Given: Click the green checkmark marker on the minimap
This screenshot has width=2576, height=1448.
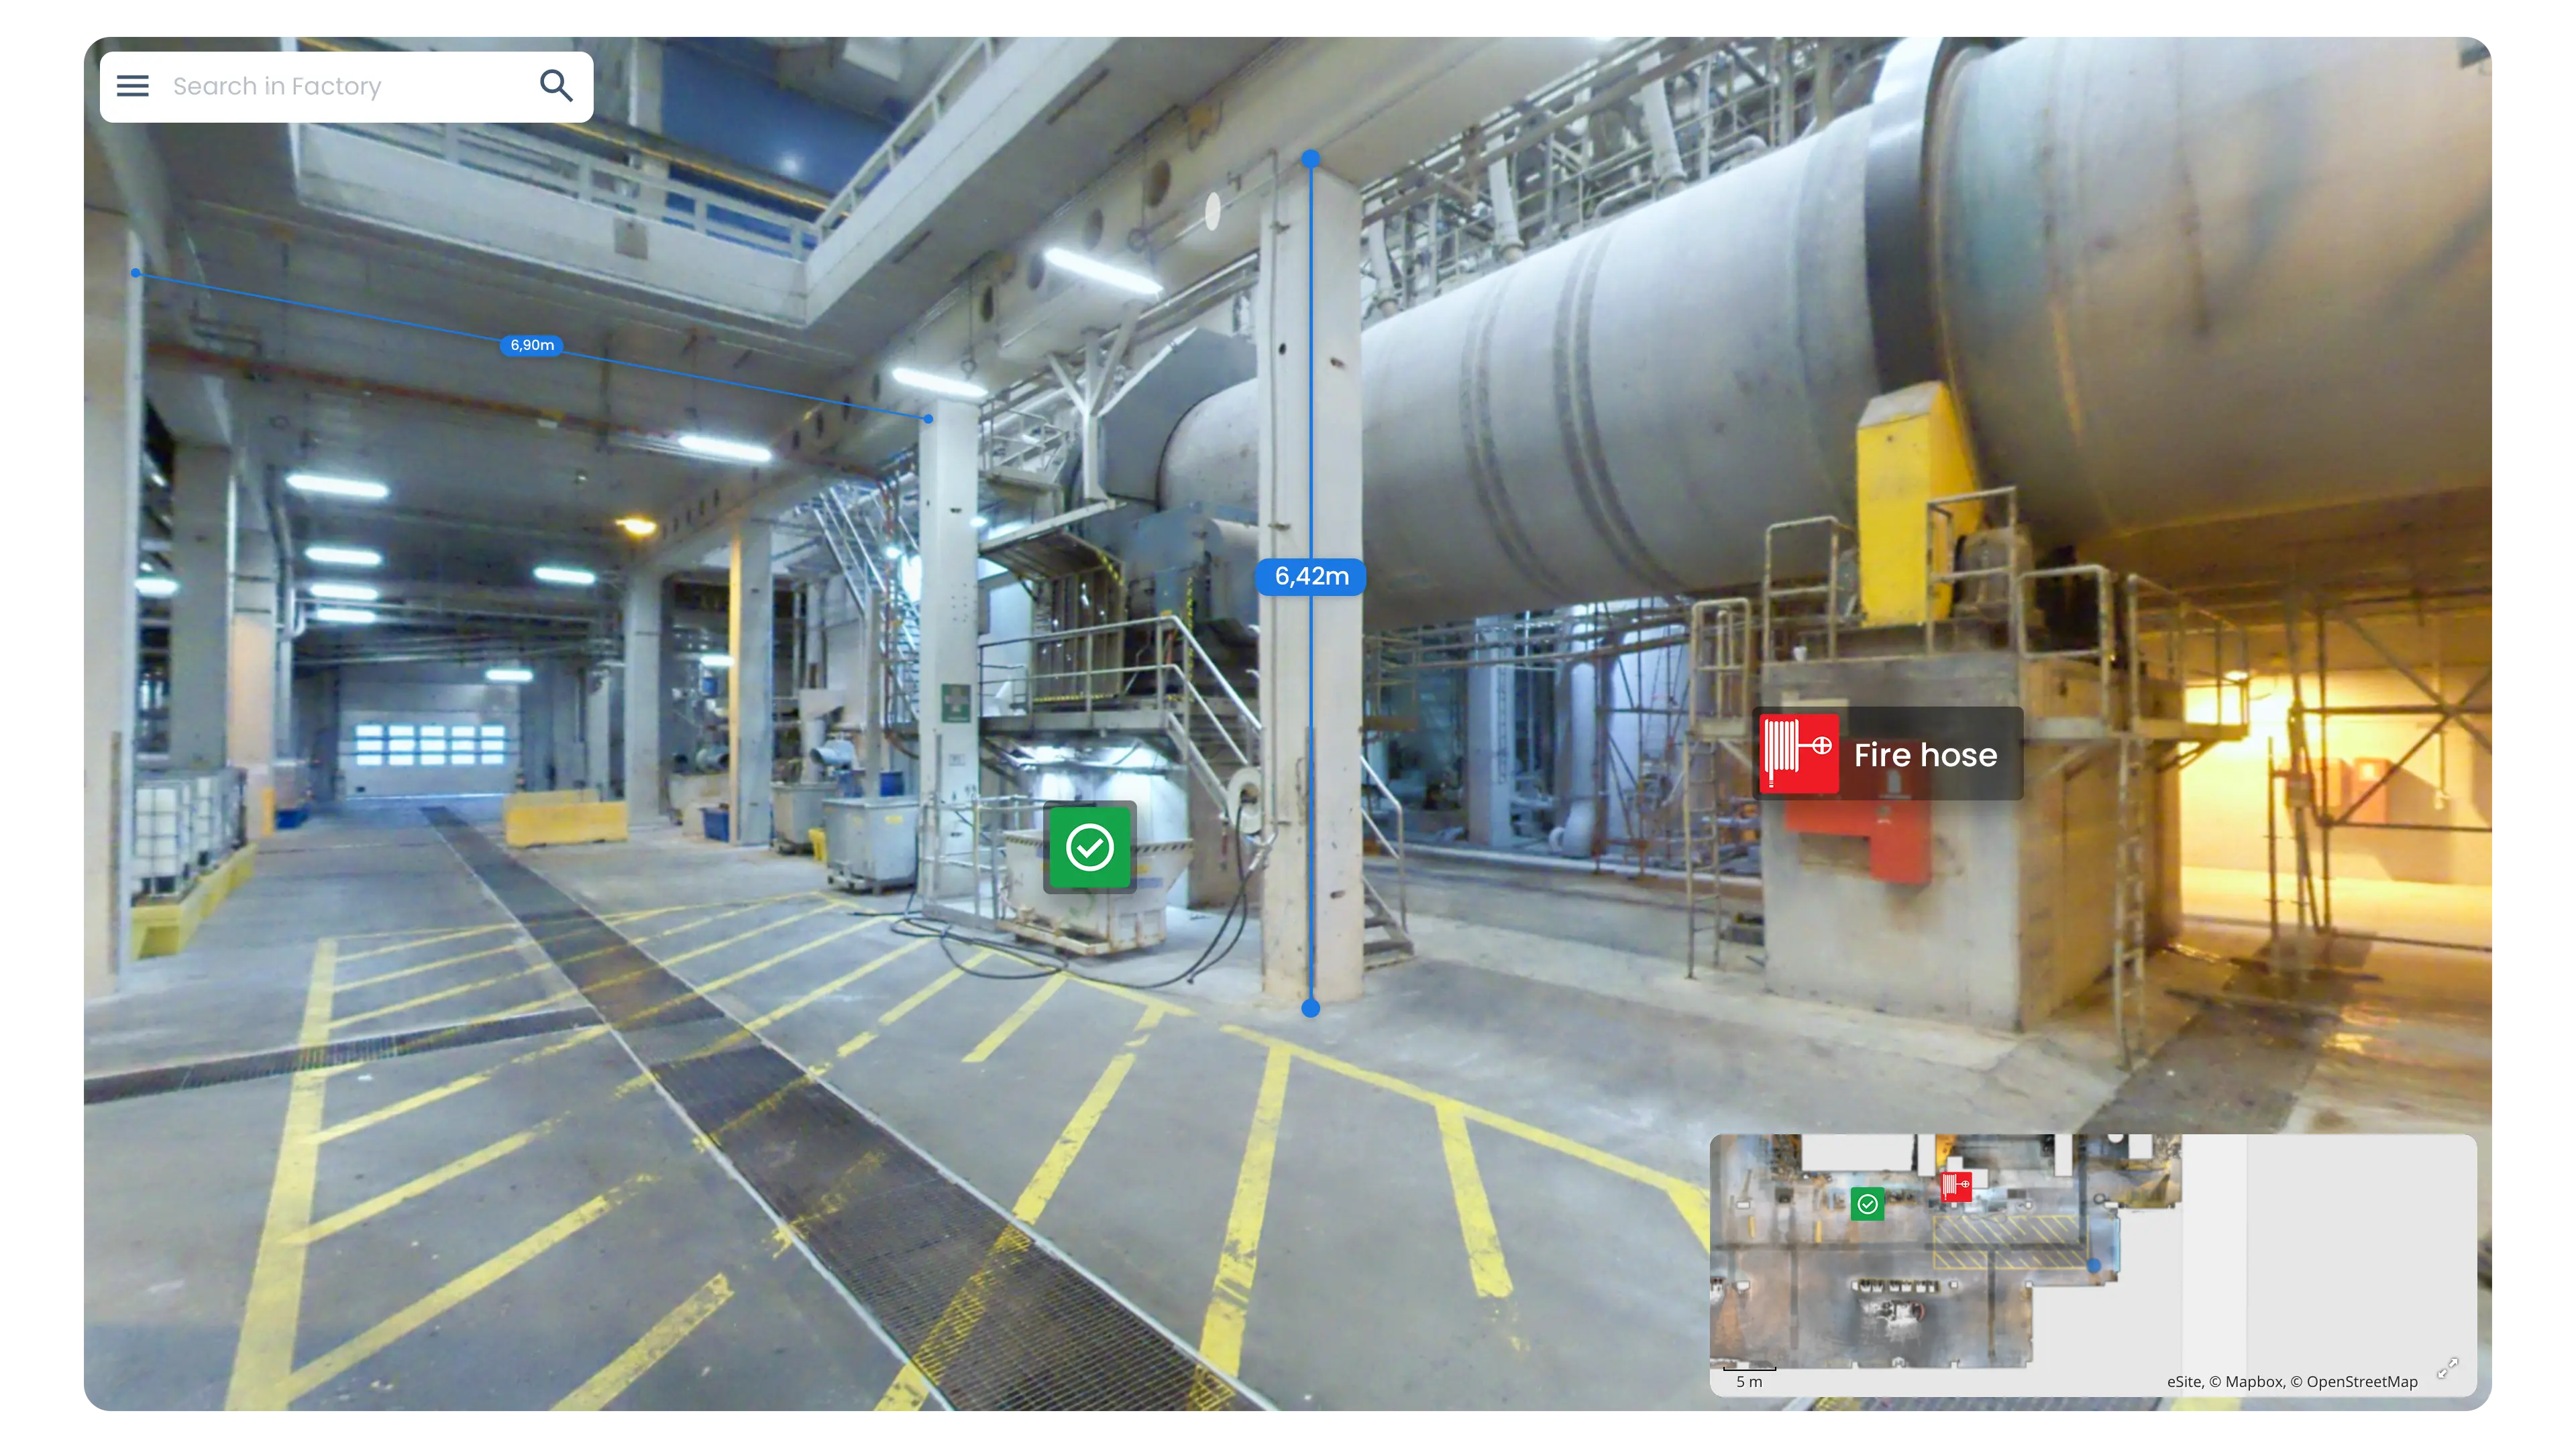Looking at the screenshot, I should 1867,1204.
